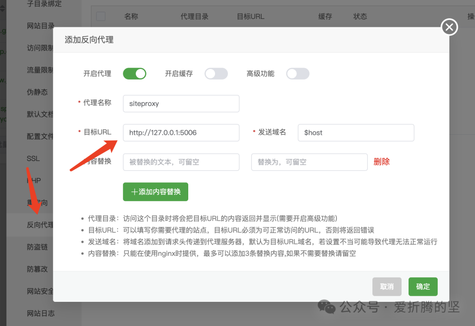
Task: Click the 确定 confirm button
Action: tap(423, 286)
